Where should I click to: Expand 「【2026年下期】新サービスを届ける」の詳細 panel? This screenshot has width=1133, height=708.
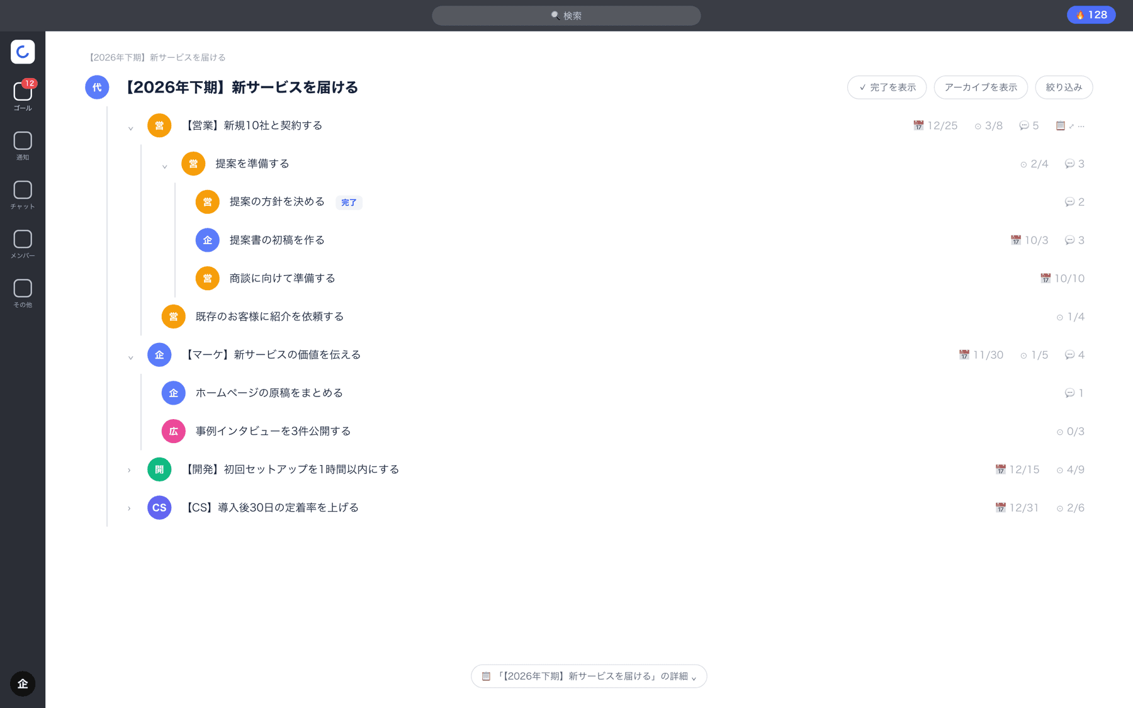point(589,676)
